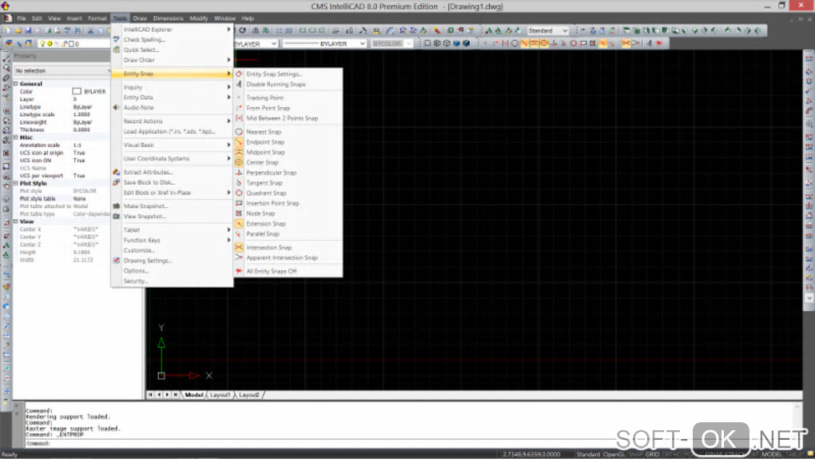Choose Apparent Intersection Snap in submenu
815x459 pixels.
tap(288, 257)
